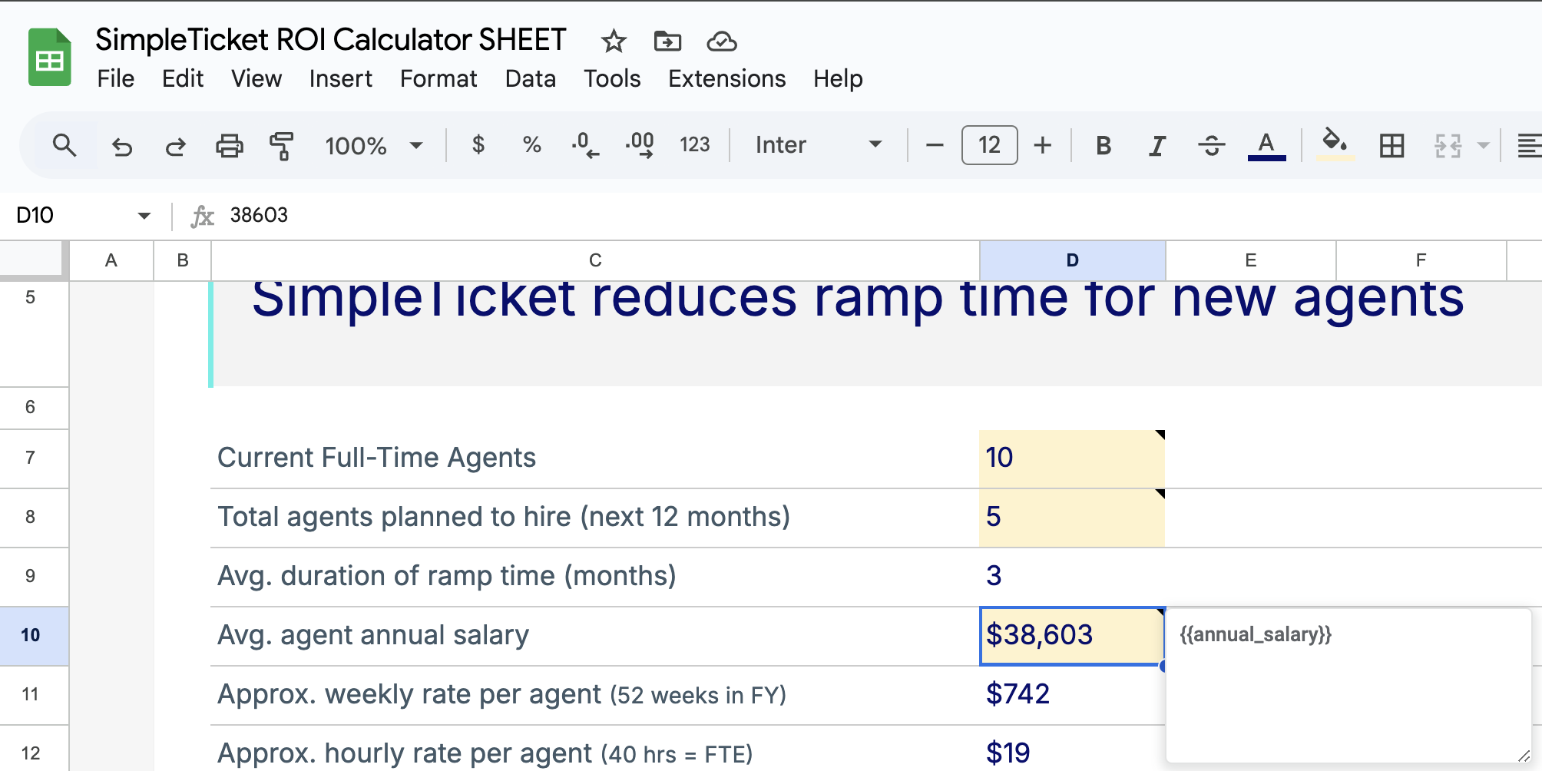Viewport: 1542px width, 771px height.
Task: Open the View menu
Action: [x=256, y=78]
